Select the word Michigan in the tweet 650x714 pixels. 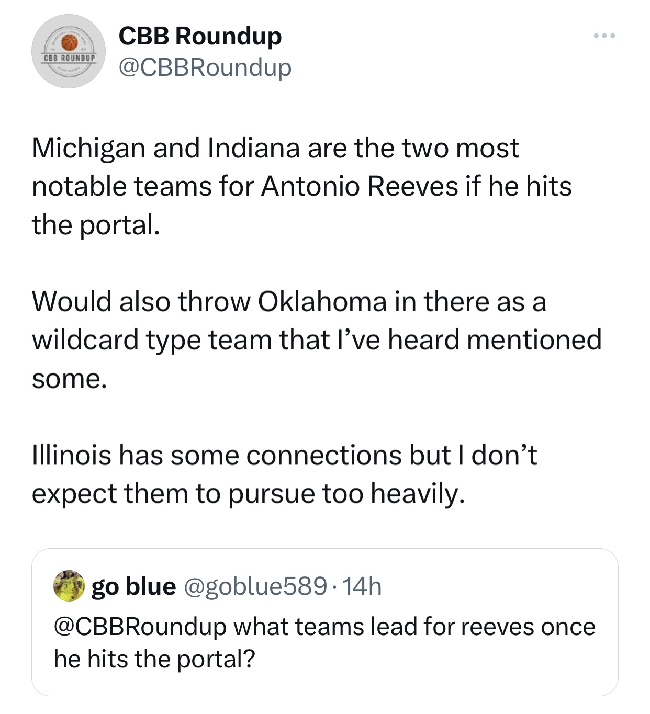click(88, 149)
